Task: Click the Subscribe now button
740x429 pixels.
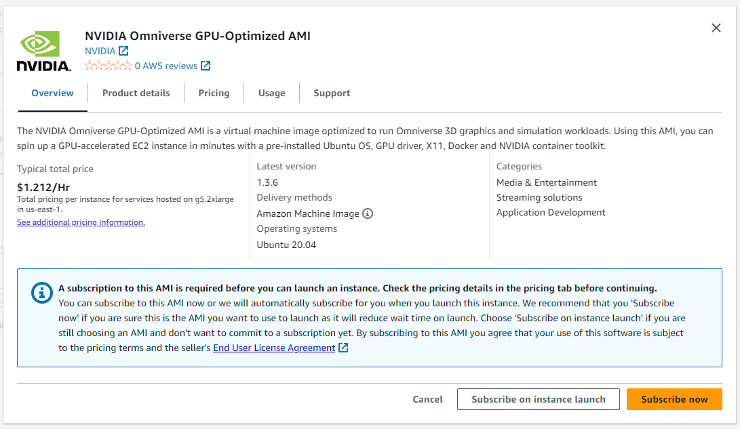Action: (x=674, y=399)
